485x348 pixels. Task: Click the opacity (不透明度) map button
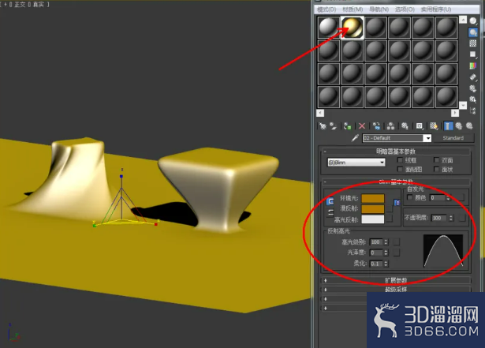coord(462,218)
